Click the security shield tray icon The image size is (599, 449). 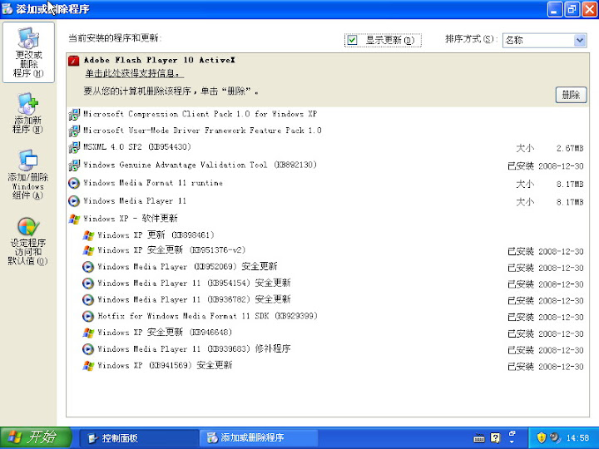542,437
